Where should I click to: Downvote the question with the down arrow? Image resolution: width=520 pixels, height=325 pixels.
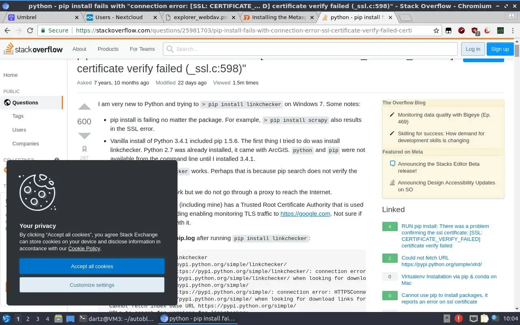[x=84, y=136]
